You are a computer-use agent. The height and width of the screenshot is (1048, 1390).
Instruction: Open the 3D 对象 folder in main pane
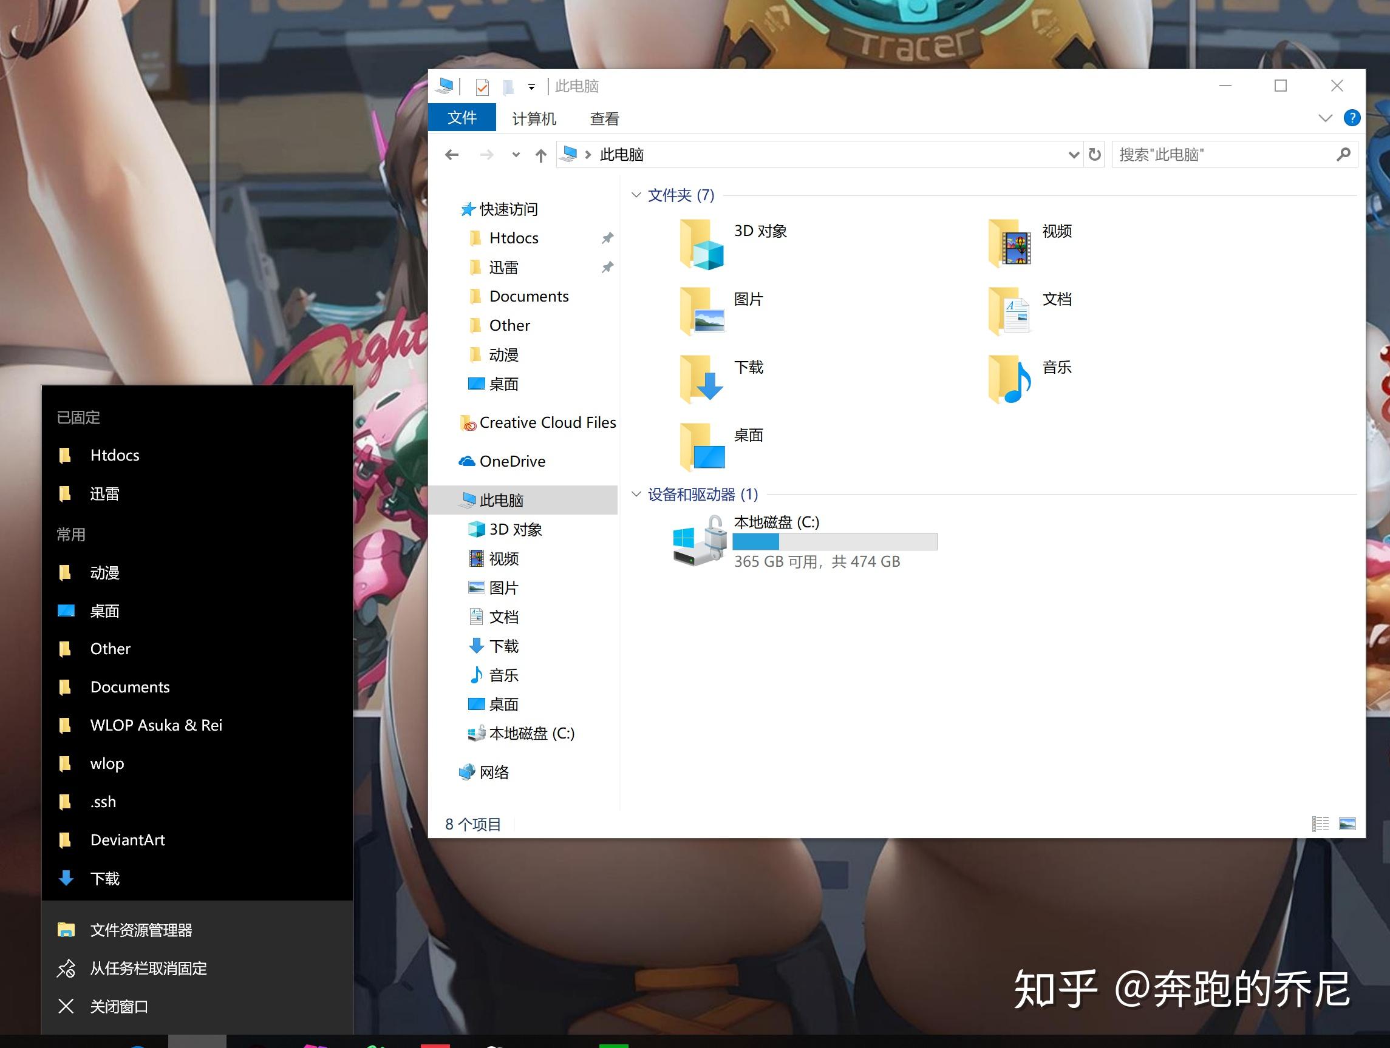click(x=702, y=245)
